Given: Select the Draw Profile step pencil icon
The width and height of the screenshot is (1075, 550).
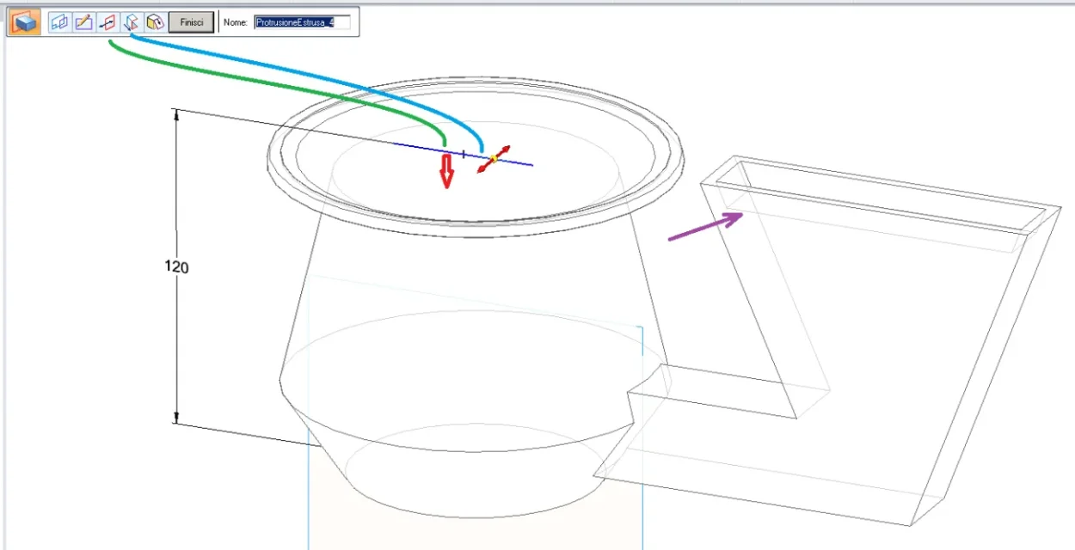Looking at the screenshot, I should (83, 22).
